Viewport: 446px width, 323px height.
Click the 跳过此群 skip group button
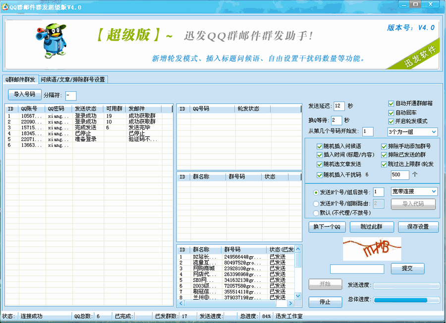click(371, 226)
